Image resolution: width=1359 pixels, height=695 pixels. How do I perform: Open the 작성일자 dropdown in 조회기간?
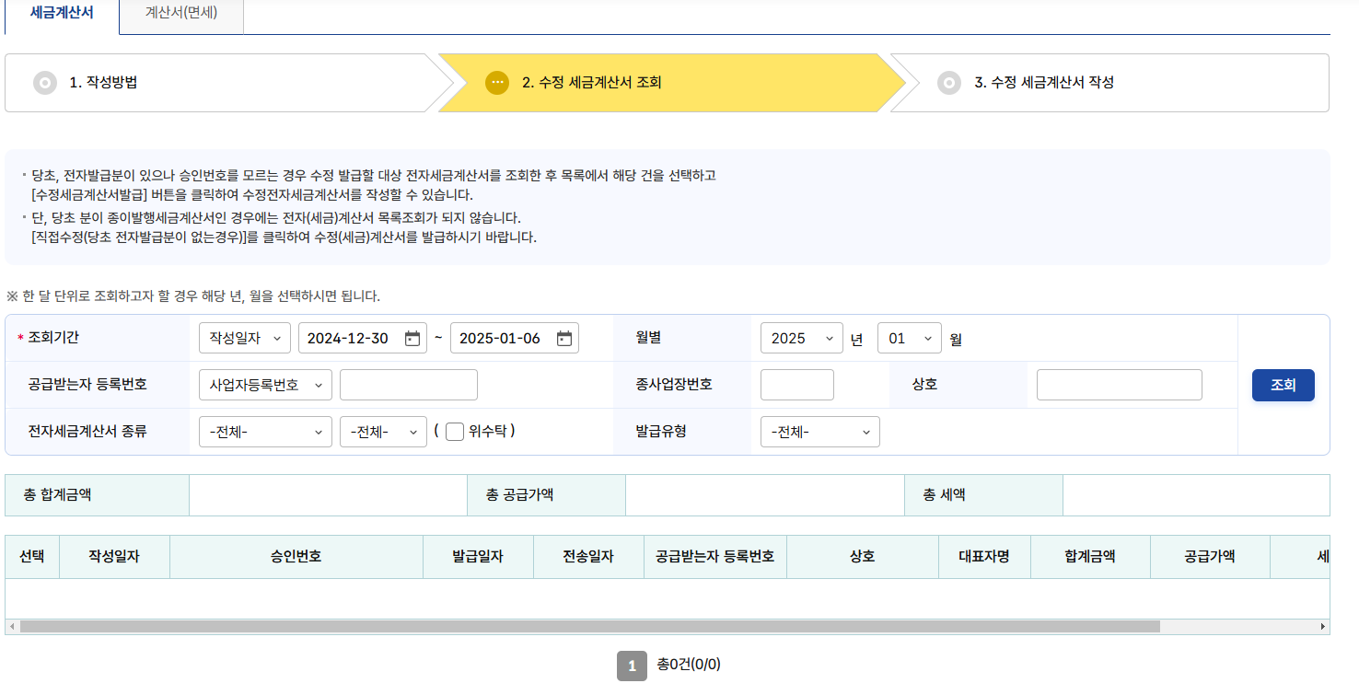(242, 337)
